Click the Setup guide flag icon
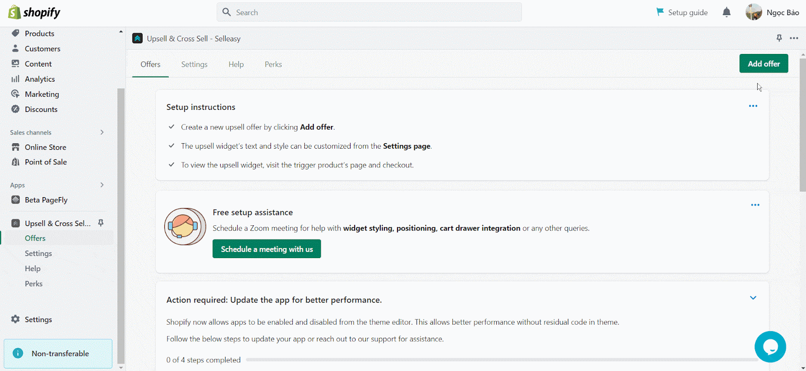 (660, 12)
